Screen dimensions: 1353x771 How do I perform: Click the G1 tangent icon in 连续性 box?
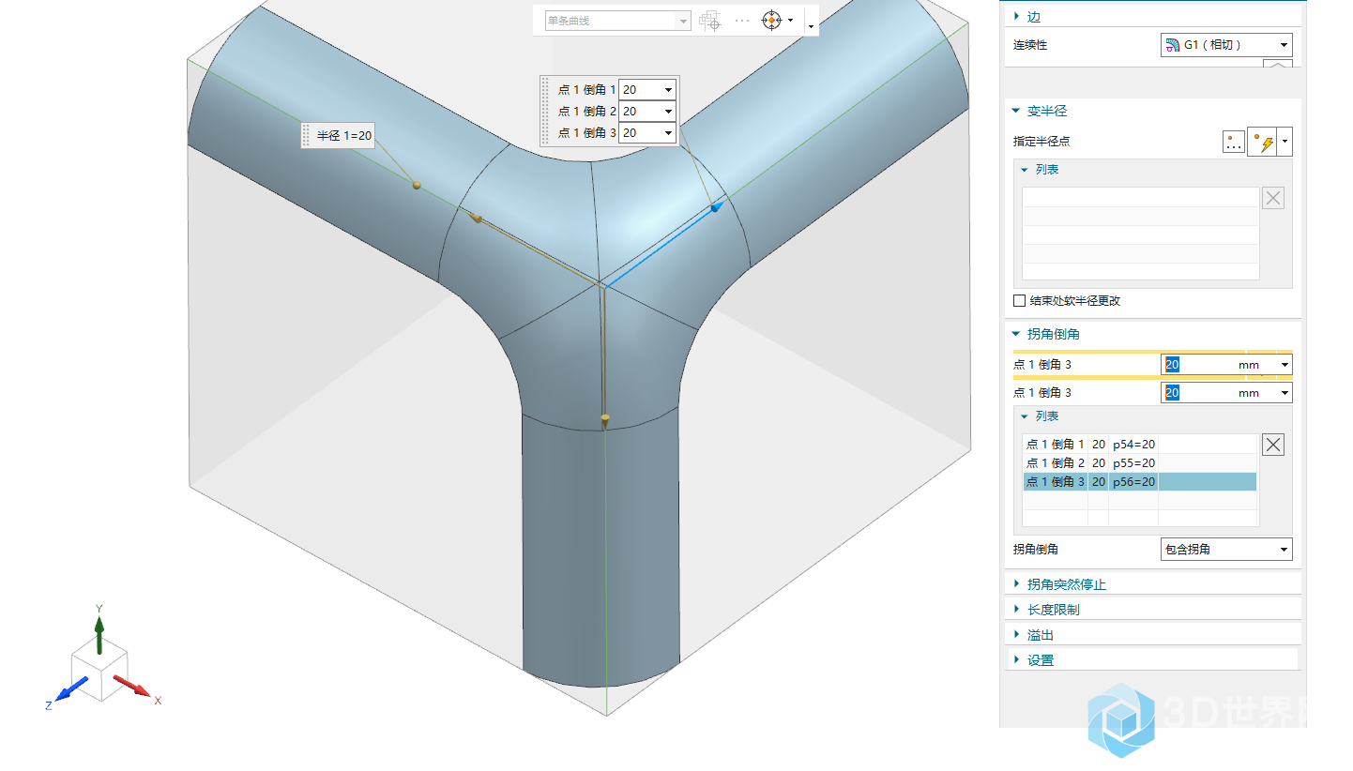[1171, 44]
